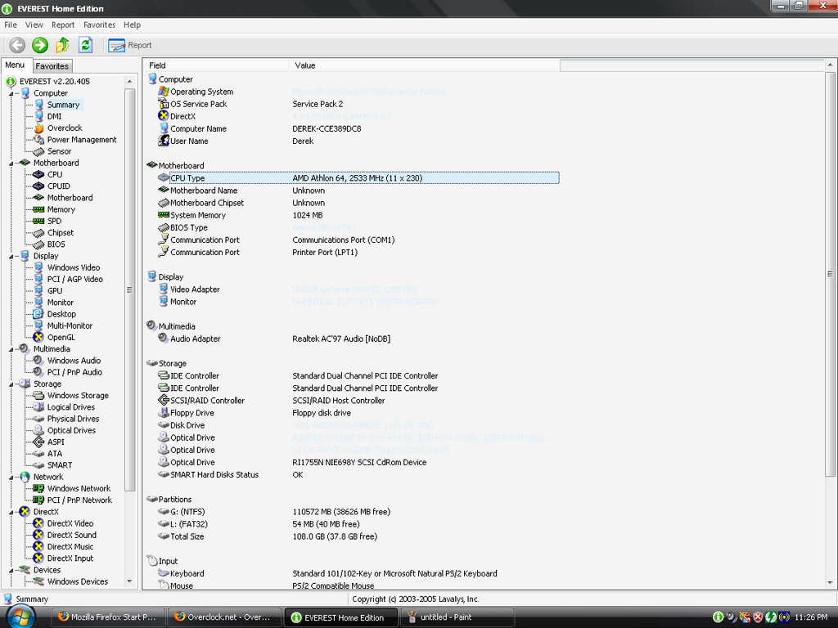Click the Windows Start orb
Image resolution: width=838 pixels, height=628 pixels.
coord(20,618)
